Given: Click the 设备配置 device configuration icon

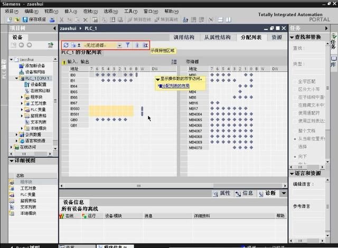Looking at the screenshot, I should [x=27, y=84].
